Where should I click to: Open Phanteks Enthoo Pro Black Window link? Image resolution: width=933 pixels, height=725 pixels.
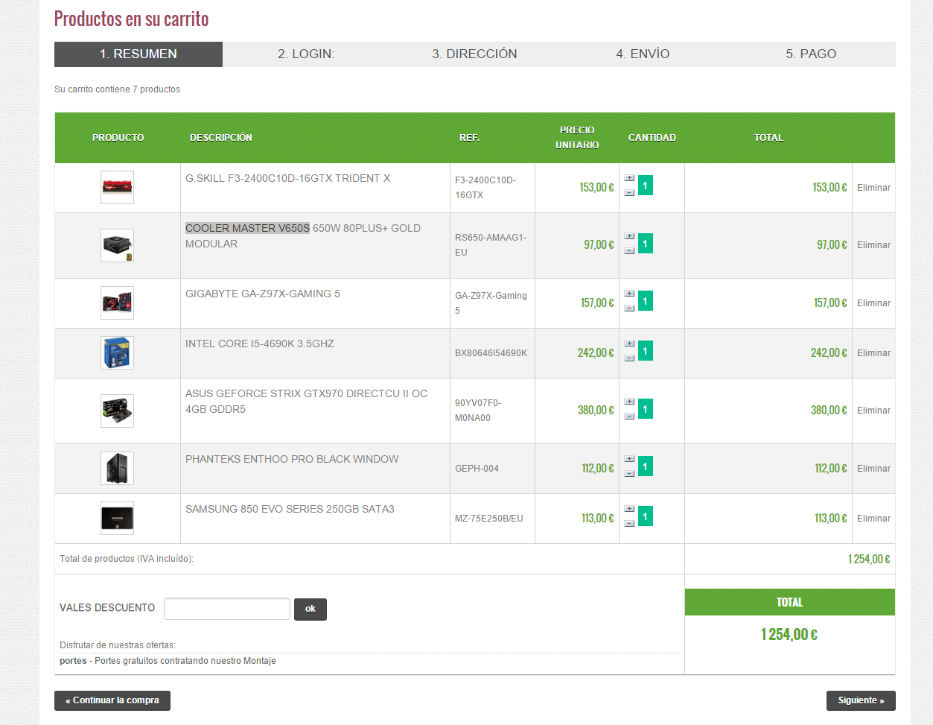click(292, 460)
